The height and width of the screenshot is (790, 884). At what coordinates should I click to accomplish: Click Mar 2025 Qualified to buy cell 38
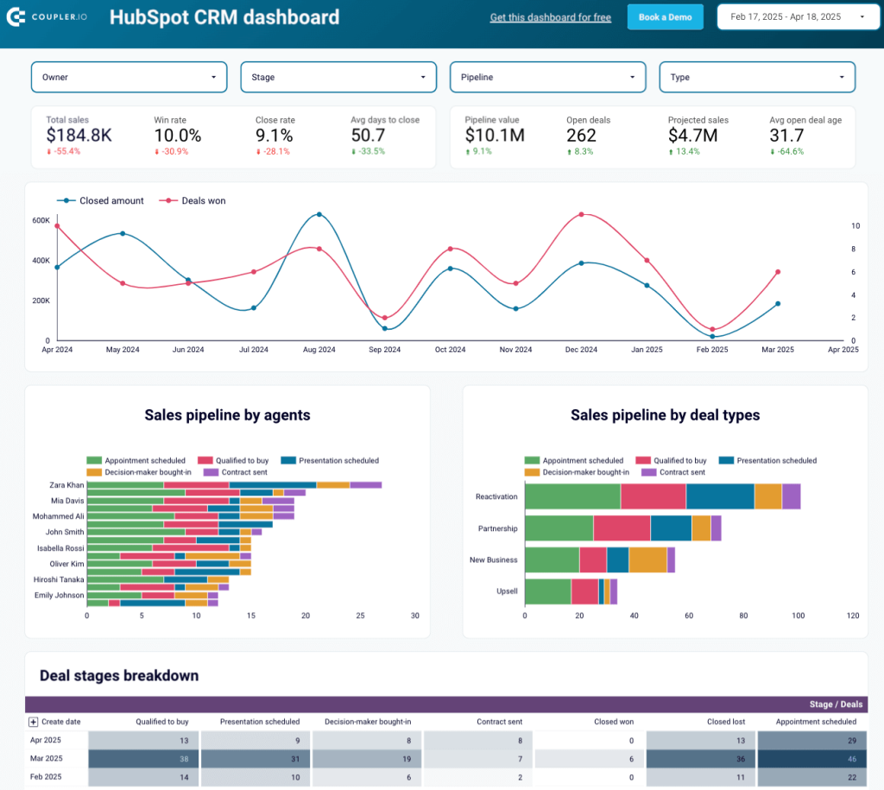pos(143,759)
